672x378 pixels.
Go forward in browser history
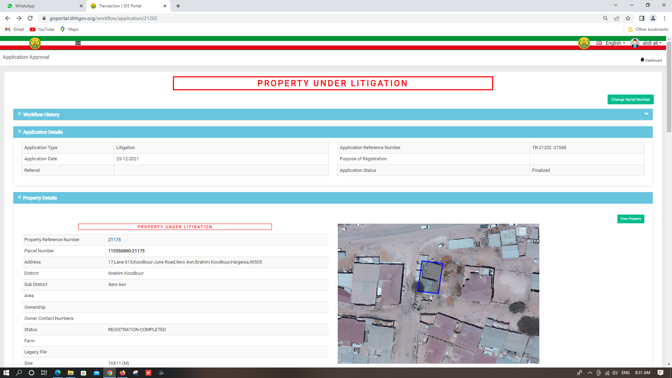click(19, 18)
